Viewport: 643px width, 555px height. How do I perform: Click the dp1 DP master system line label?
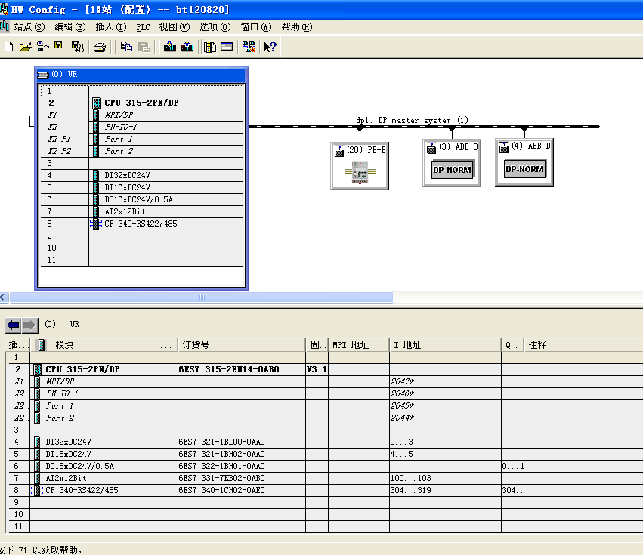point(412,121)
